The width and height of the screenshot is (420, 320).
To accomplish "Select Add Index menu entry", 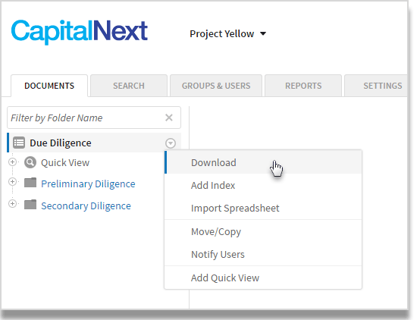I will click(x=263, y=186).
